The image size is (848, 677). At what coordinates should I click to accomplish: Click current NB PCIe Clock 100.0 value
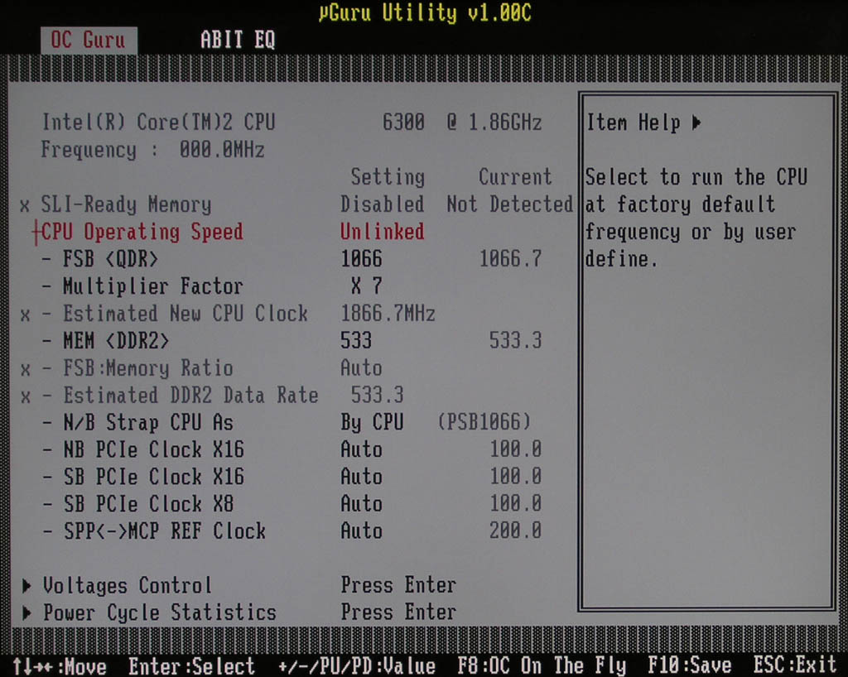coord(515,449)
